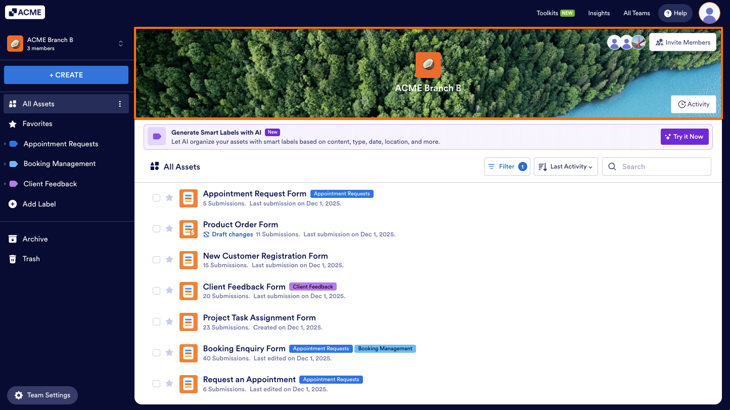730x410 pixels.
Task: Click the All Assets kebab menu icon
Action: 120,104
